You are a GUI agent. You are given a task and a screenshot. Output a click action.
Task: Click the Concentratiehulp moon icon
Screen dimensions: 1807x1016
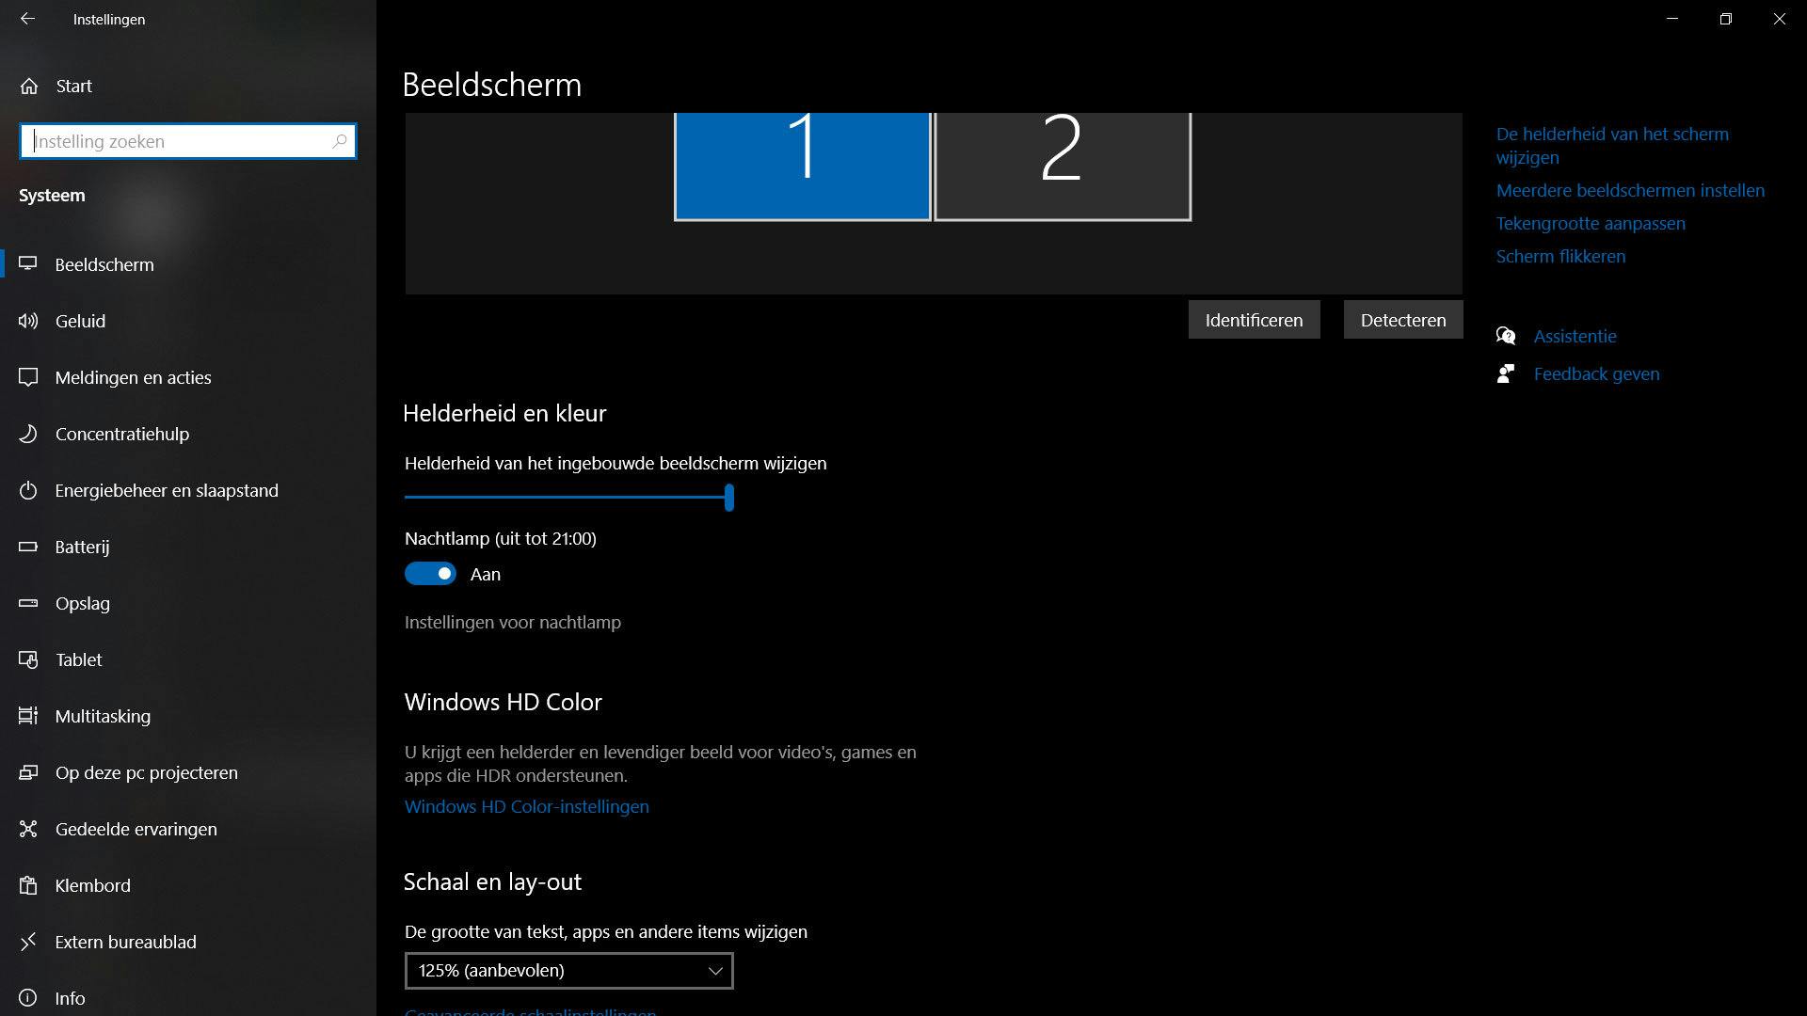click(28, 434)
